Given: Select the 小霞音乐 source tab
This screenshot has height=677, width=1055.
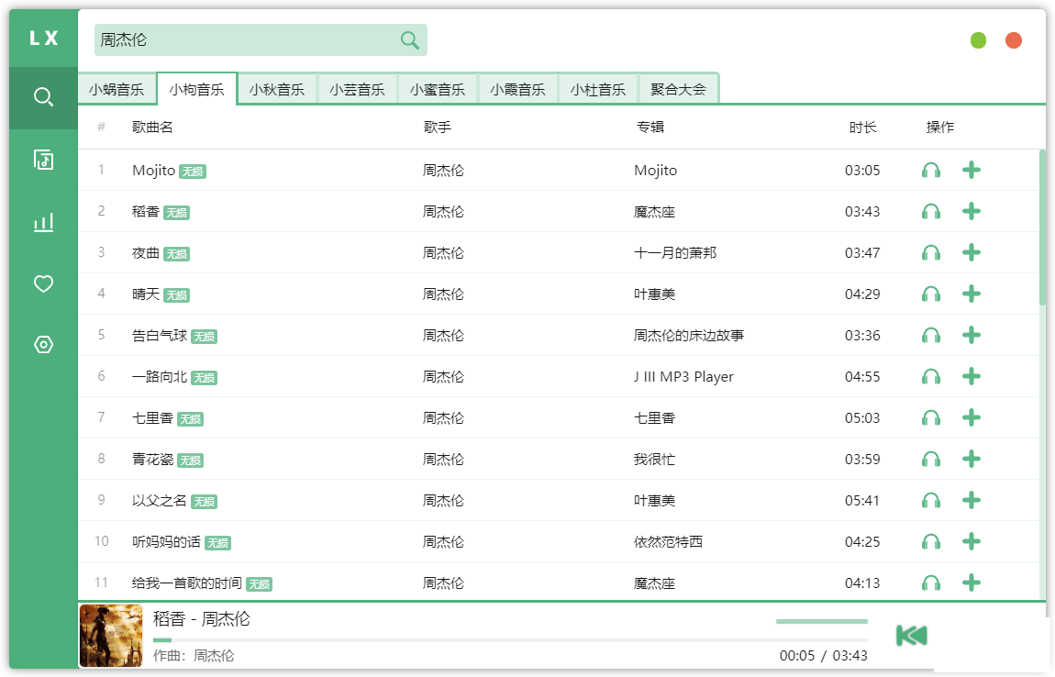Looking at the screenshot, I should coord(517,87).
